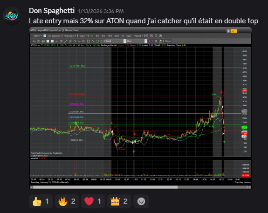Select the wave curve draw tool
The image size is (268, 213).
click(x=93, y=41)
